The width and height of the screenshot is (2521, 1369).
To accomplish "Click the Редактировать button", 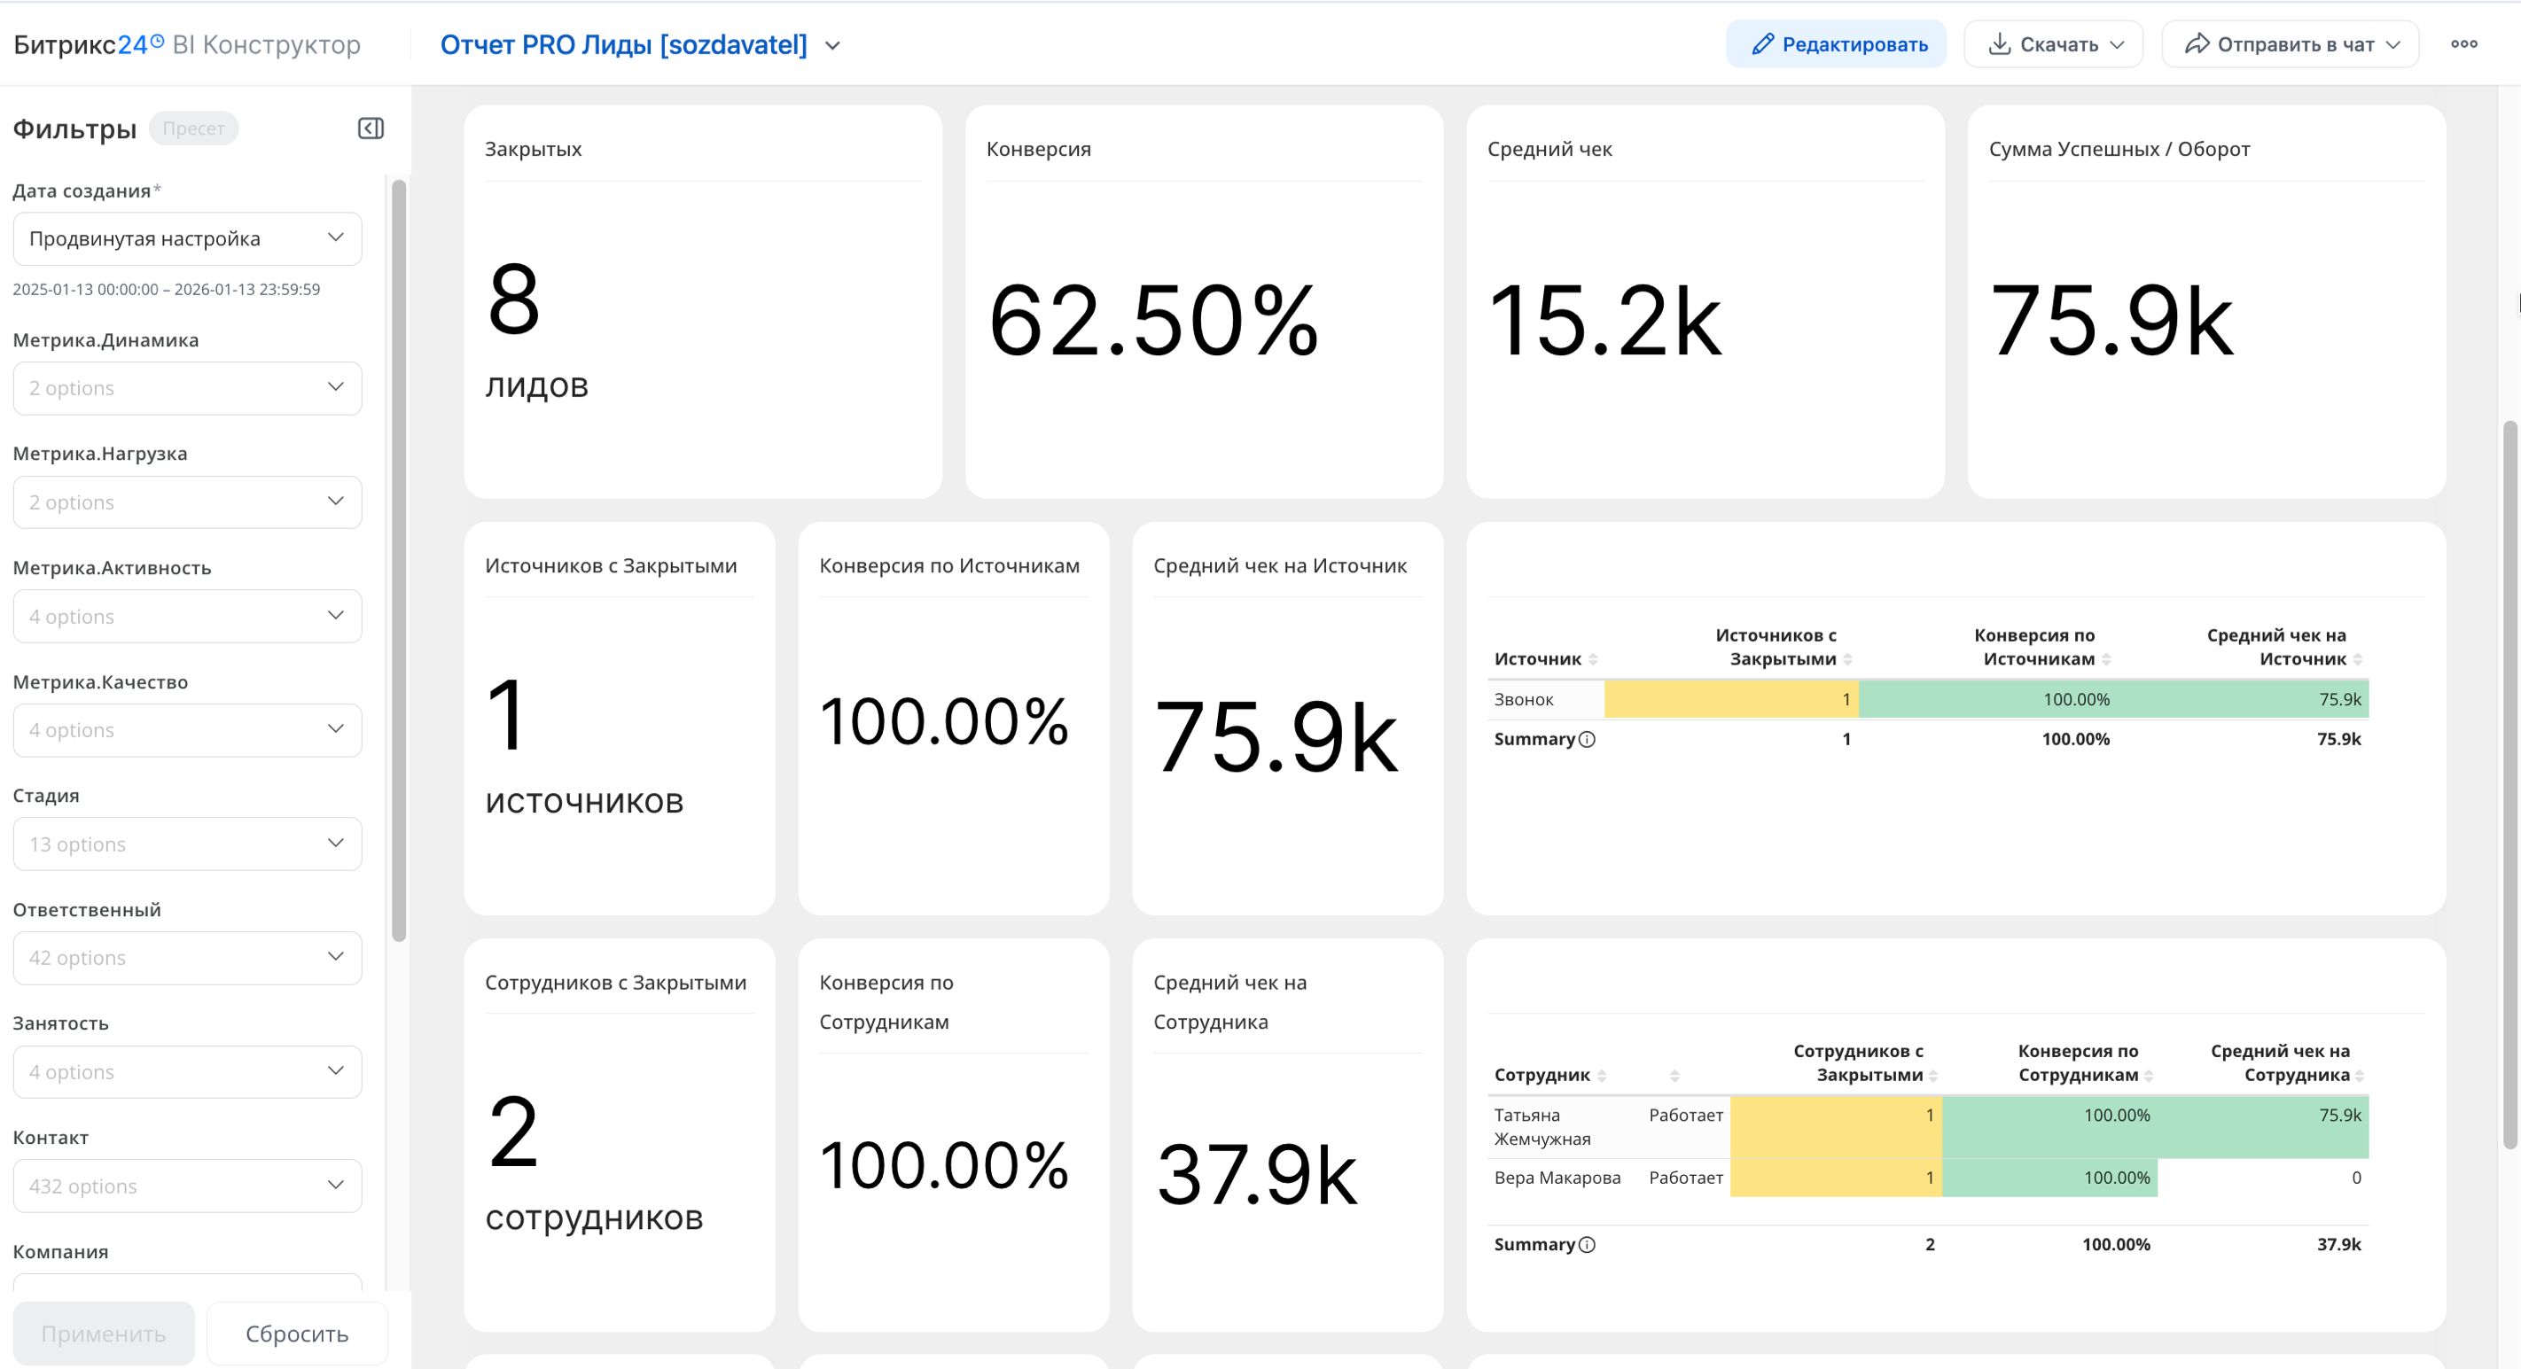I will pos(1836,44).
